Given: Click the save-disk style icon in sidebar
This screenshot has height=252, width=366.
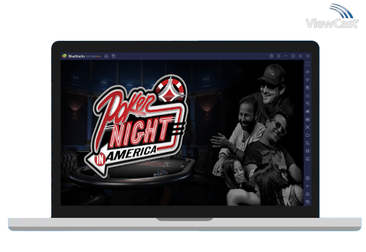Looking at the screenshot, I should coord(308,119).
